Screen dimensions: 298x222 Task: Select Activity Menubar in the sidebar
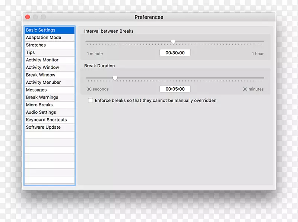pyautogui.click(x=43, y=82)
